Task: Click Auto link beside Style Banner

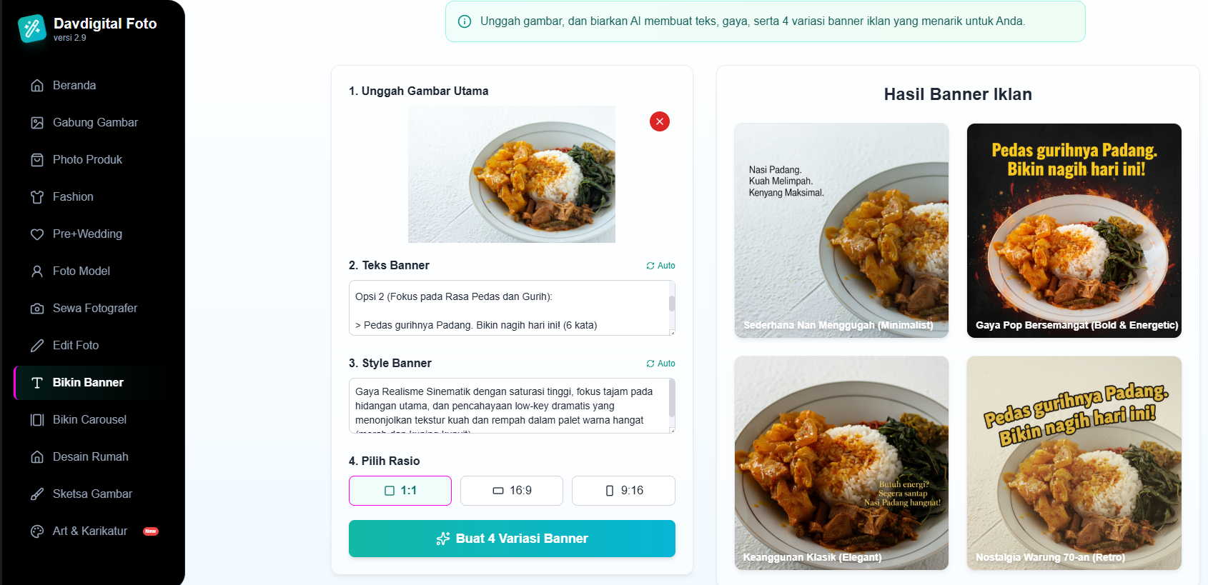Action: click(x=660, y=364)
